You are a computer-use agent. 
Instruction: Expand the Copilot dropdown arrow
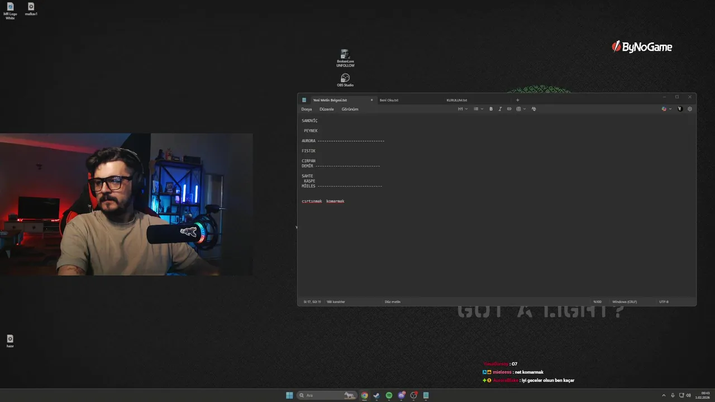click(x=670, y=109)
